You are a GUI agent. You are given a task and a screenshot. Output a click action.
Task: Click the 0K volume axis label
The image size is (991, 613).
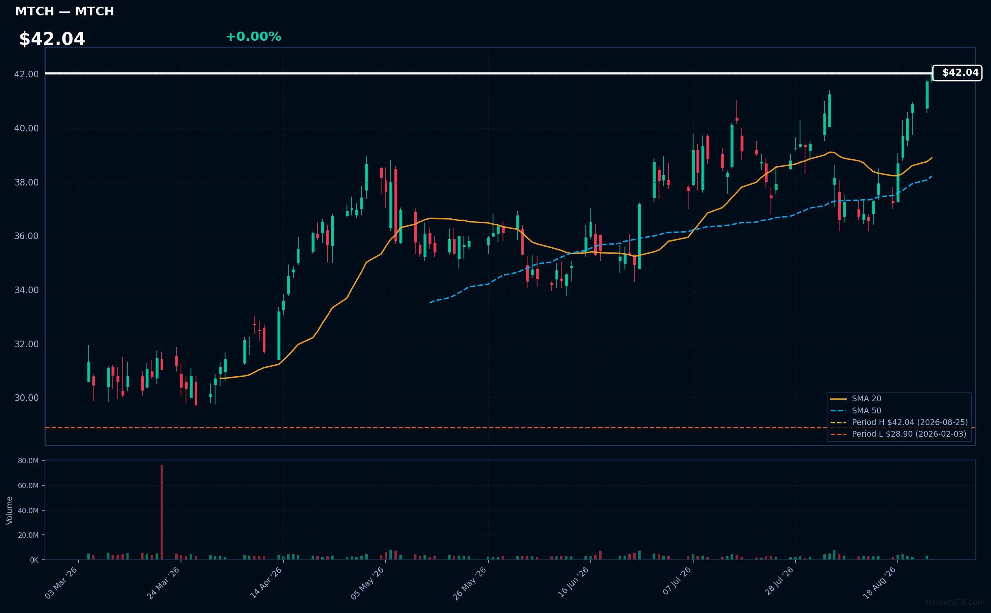pyautogui.click(x=34, y=560)
